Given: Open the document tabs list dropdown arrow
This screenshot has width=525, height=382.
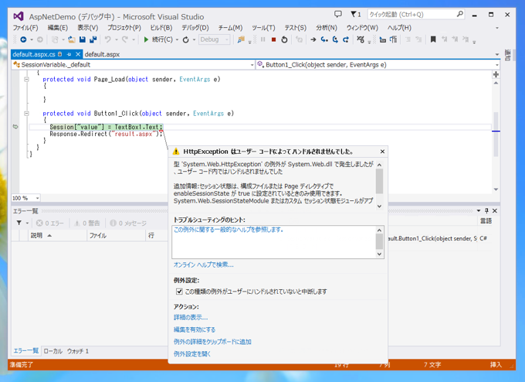Looking at the screenshot, I should (497, 54).
